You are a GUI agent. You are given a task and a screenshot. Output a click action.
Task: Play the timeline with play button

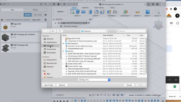[61, 101]
